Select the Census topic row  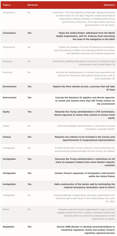click(58, 139)
